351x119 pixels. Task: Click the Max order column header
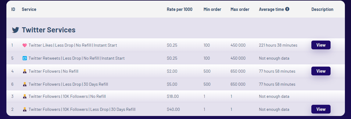pyautogui.click(x=240, y=9)
